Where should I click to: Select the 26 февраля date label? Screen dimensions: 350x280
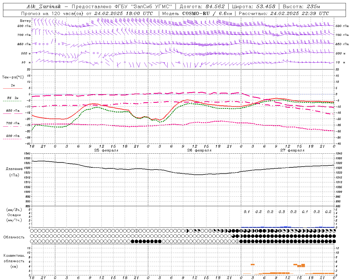199,150
